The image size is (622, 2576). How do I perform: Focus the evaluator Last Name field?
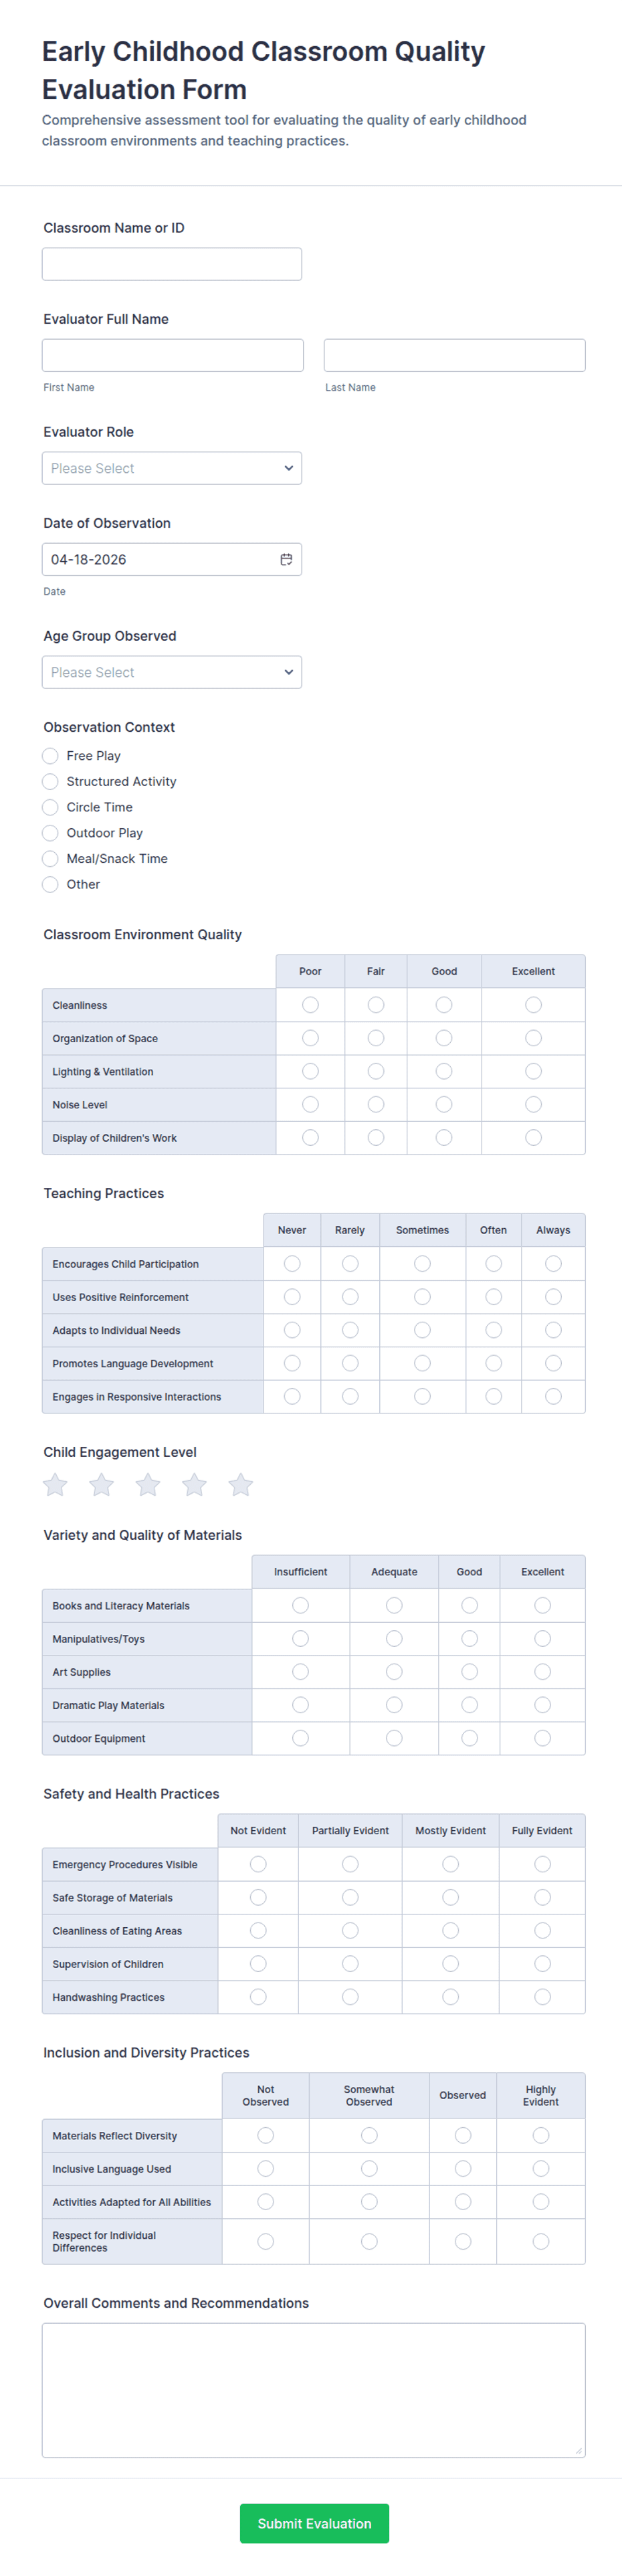pyautogui.click(x=454, y=355)
